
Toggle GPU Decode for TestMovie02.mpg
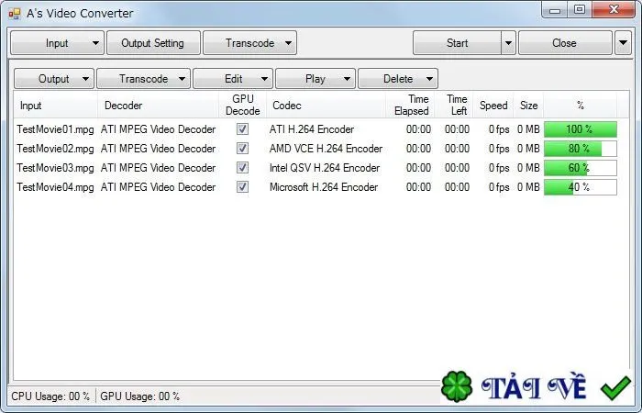(242, 149)
